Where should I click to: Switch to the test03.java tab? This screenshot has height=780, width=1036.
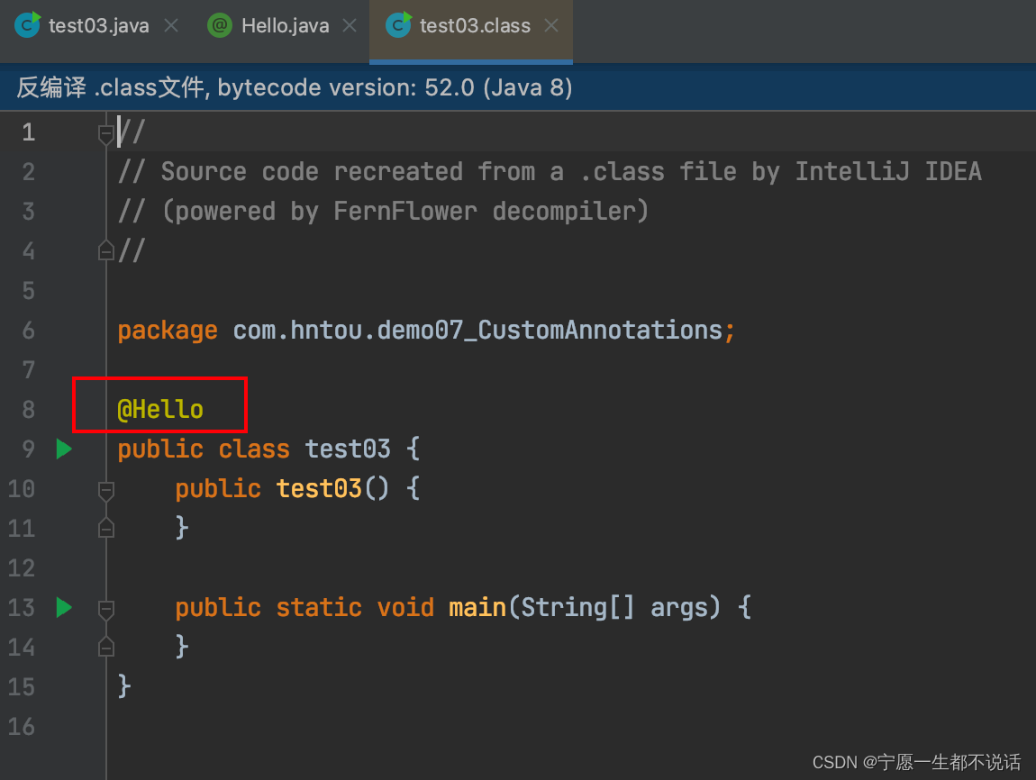point(97,25)
